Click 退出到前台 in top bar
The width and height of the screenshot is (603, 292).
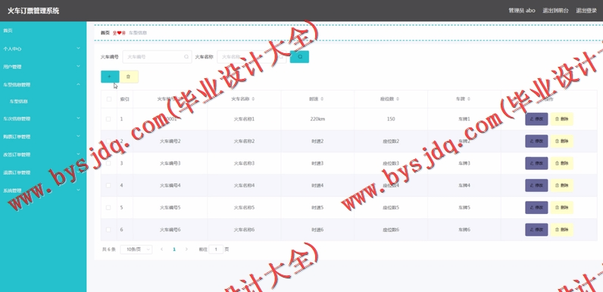pyautogui.click(x=555, y=11)
